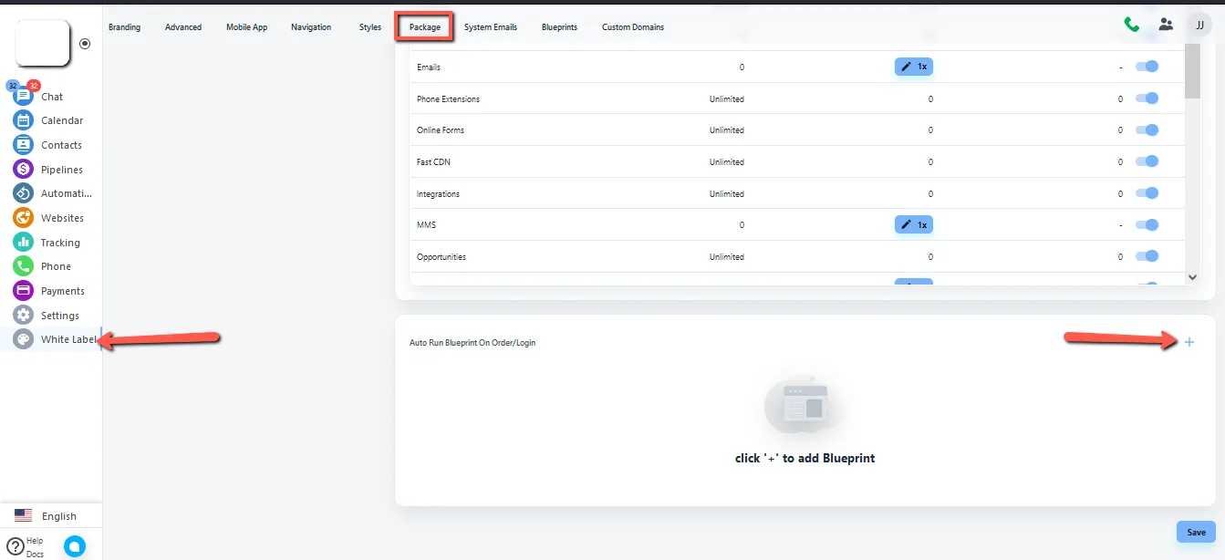Screen dimensions: 1225x560
Task: Switch to the Custom Domains tab
Action: pyautogui.click(x=633, y=27)
